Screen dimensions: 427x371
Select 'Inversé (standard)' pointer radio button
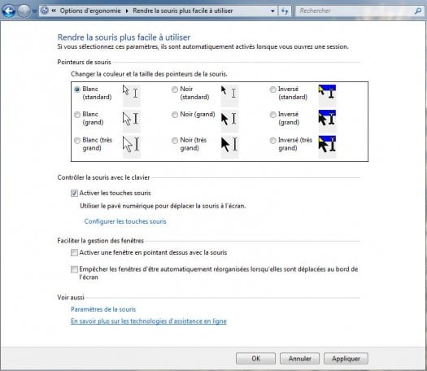point(272,89)
